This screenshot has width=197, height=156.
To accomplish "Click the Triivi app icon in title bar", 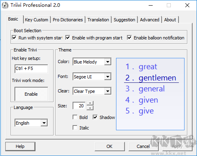I will 5,5.
